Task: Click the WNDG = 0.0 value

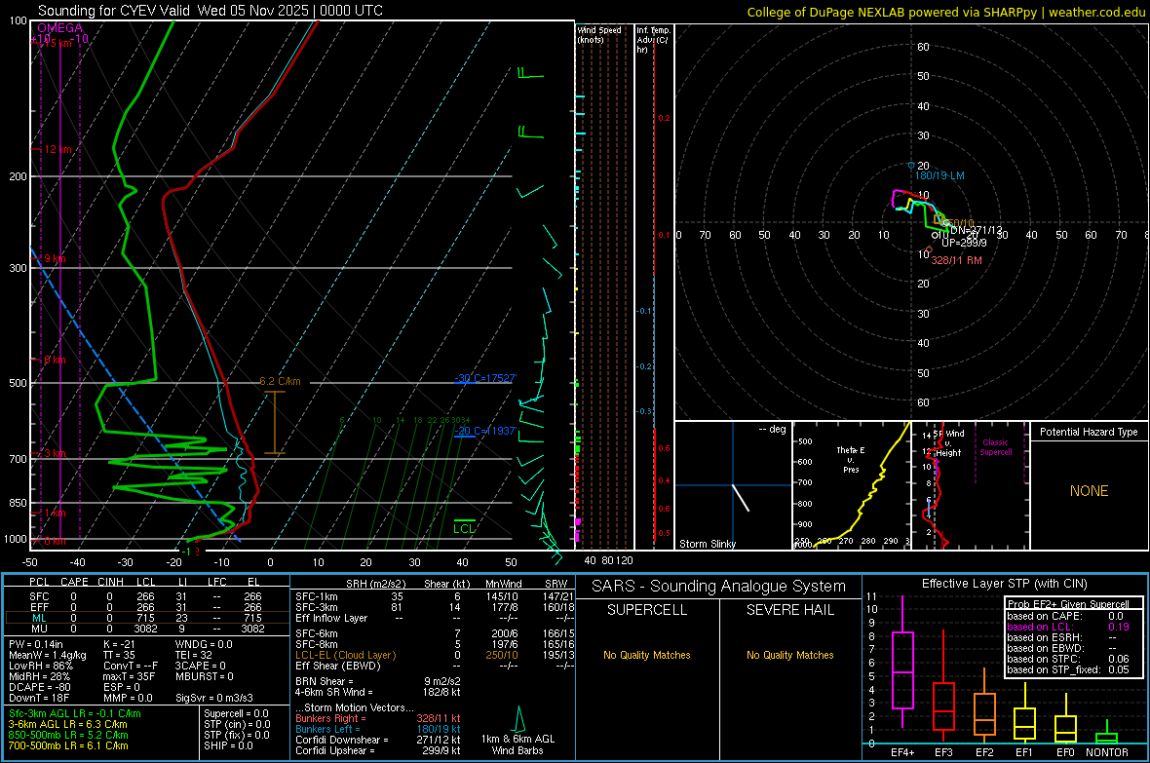Action: [x=204, y=644]
